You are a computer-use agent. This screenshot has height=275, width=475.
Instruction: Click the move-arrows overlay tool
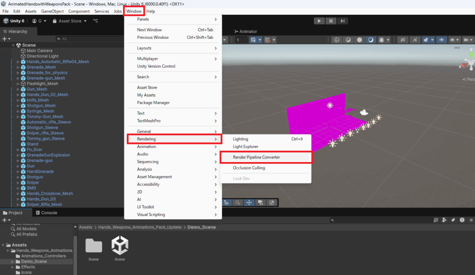249,202
